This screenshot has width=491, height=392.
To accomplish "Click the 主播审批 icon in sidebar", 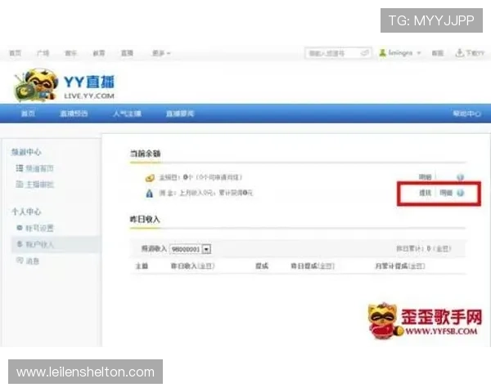I will pos(20,184).
